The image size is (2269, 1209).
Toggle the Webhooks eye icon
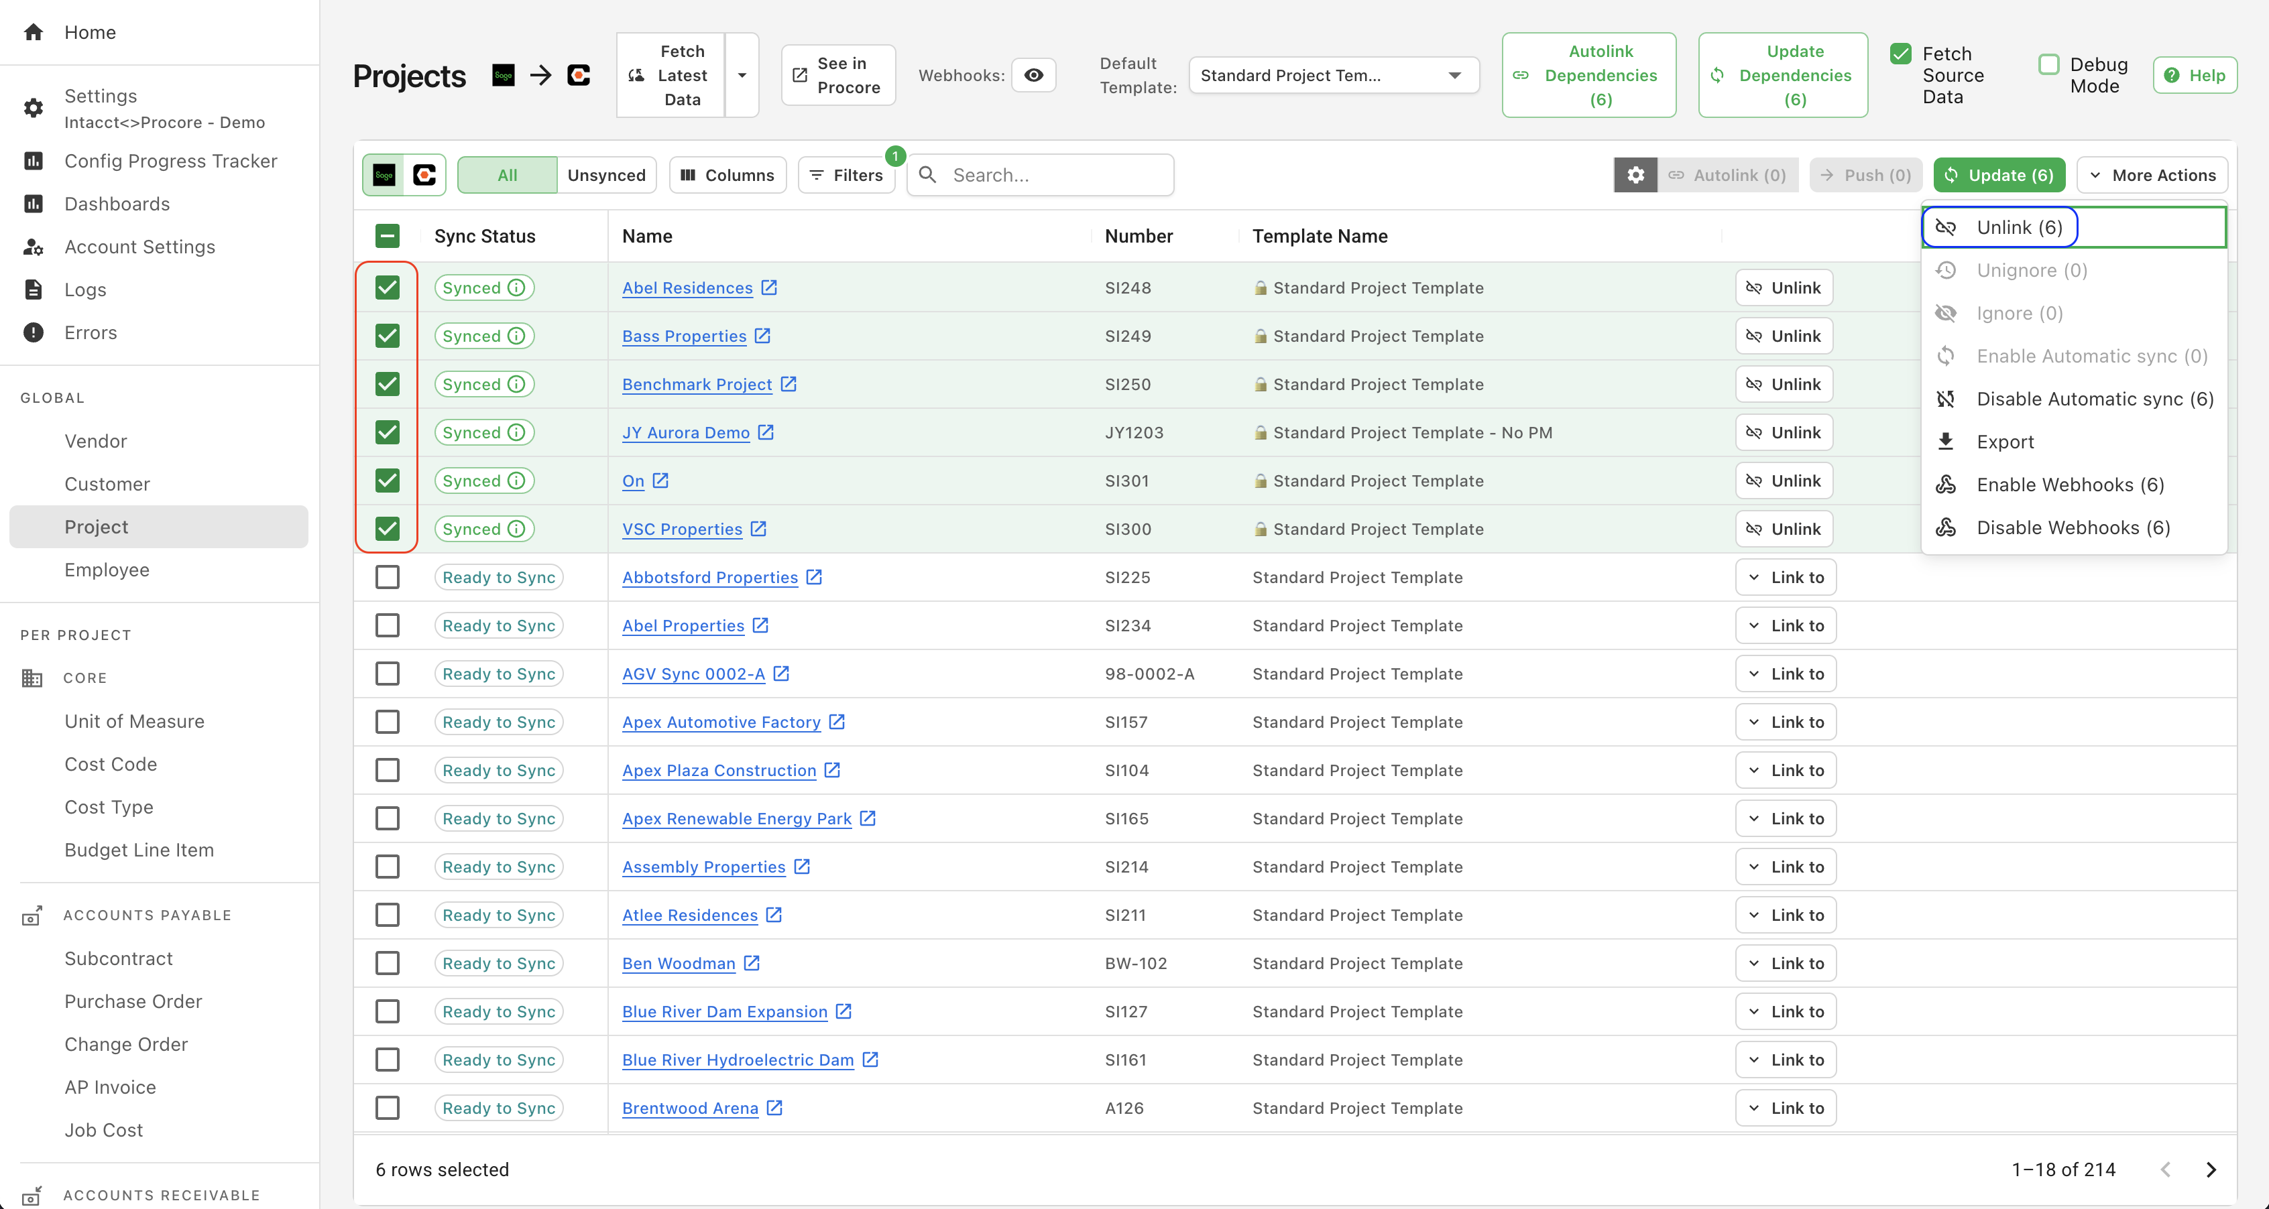click(x=1033, y=76)
